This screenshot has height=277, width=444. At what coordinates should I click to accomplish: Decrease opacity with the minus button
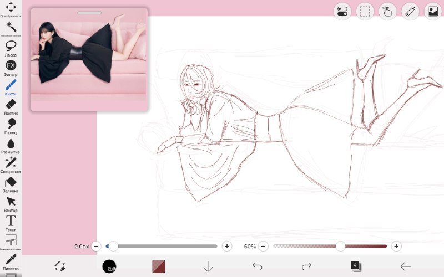coord(263,246)
